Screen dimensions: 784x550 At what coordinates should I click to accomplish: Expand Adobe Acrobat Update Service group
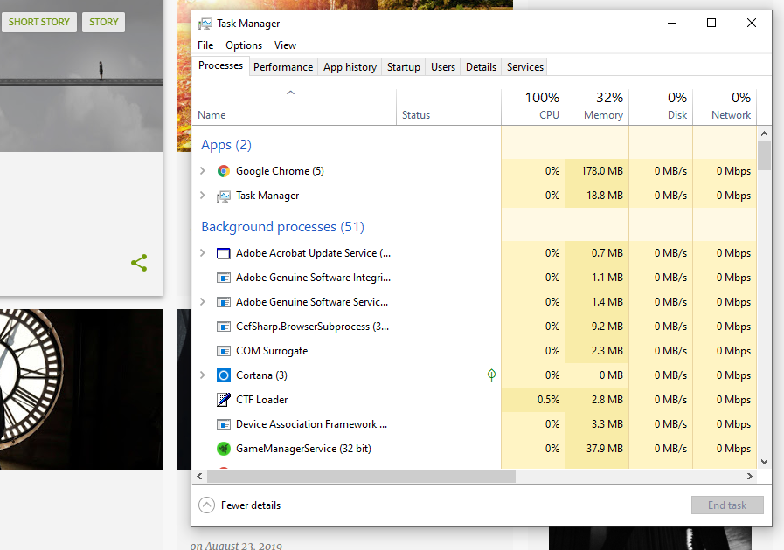[x=203, y=253]
